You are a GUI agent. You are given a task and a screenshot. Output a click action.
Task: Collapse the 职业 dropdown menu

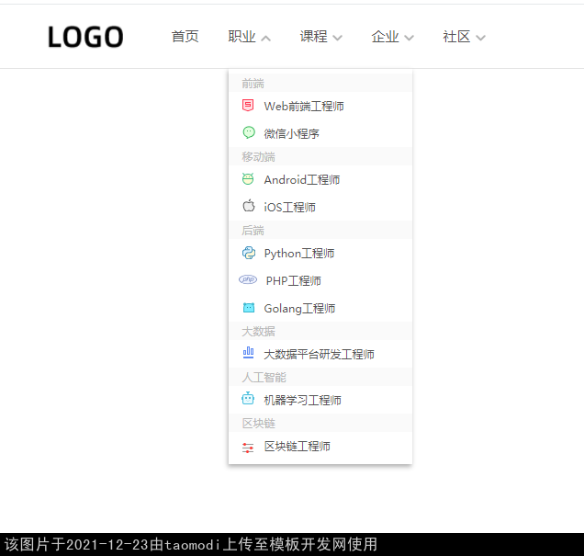click(249, 37)
